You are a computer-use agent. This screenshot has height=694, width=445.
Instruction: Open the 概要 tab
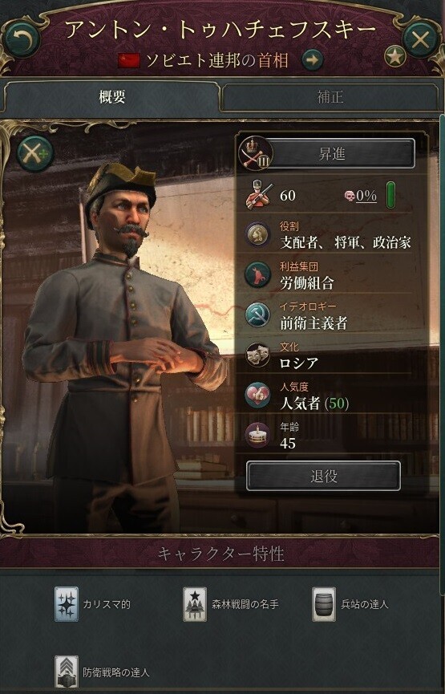pyautogui.click(x=112, y=97)
